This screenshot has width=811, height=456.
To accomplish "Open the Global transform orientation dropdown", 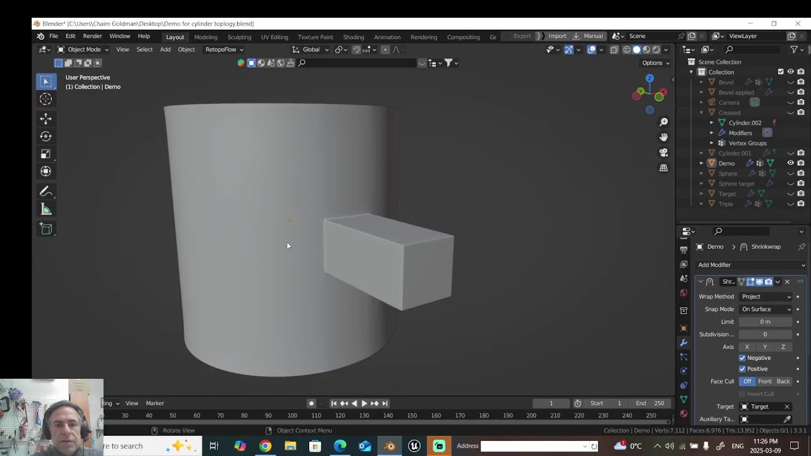I will [x=310, y=49].
